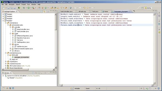This screenshot has width=162, height=91.
Task: Collapse the controller package
Action: point(10,27)
